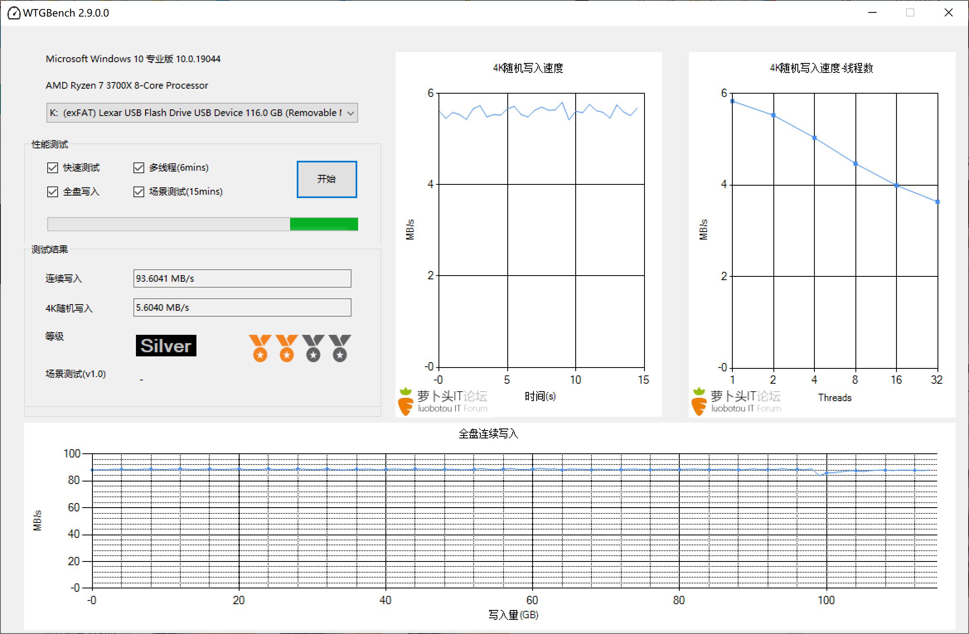Click the 时间(s) axis label
The image size is (969, 634).
(540, 397)
